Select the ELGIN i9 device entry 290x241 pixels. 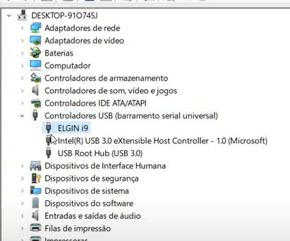point(73,128)
